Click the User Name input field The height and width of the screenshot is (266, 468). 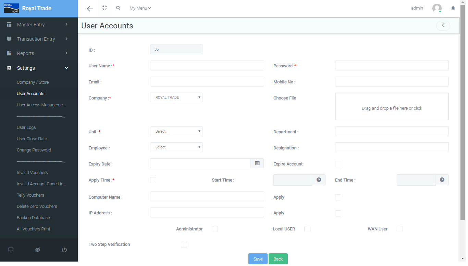(207, 66)
